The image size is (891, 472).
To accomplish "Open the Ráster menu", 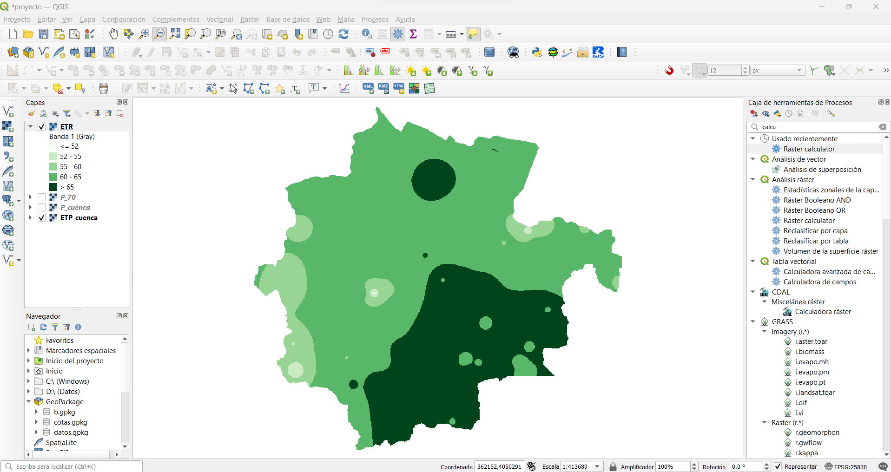I will 249,19.
